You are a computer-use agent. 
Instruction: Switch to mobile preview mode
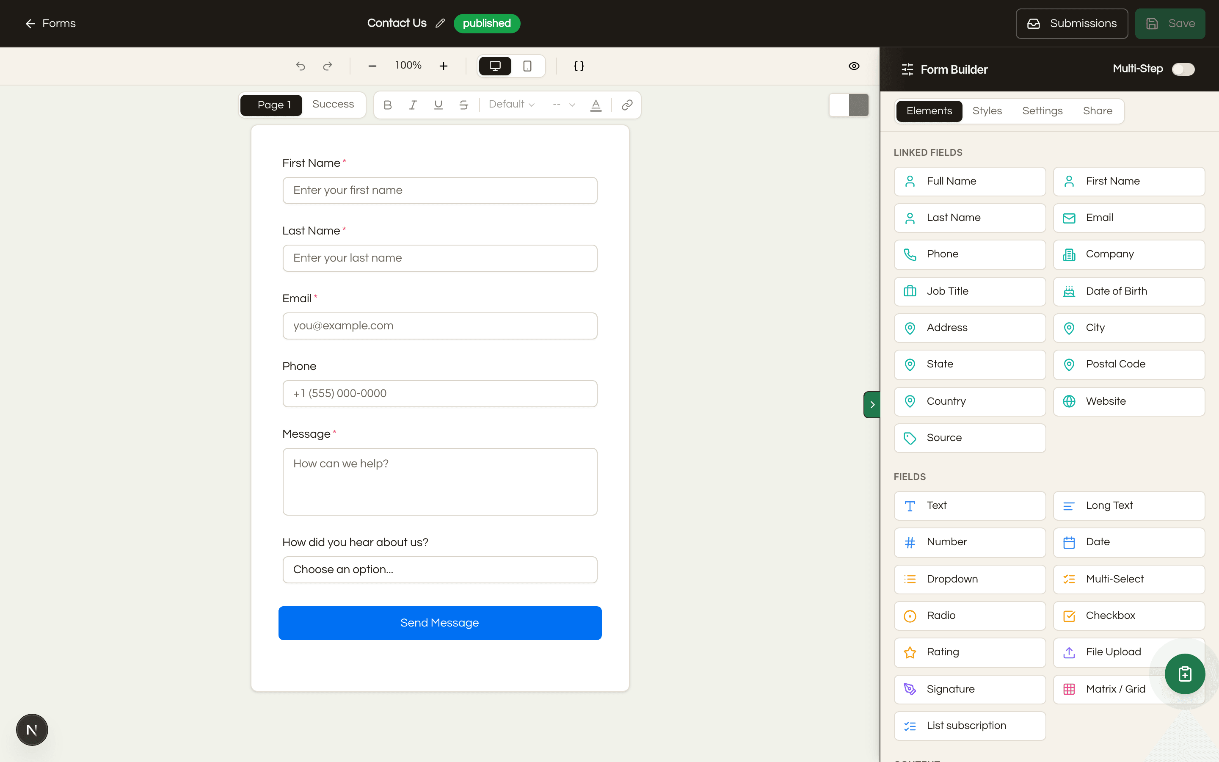tap(527, 66)
